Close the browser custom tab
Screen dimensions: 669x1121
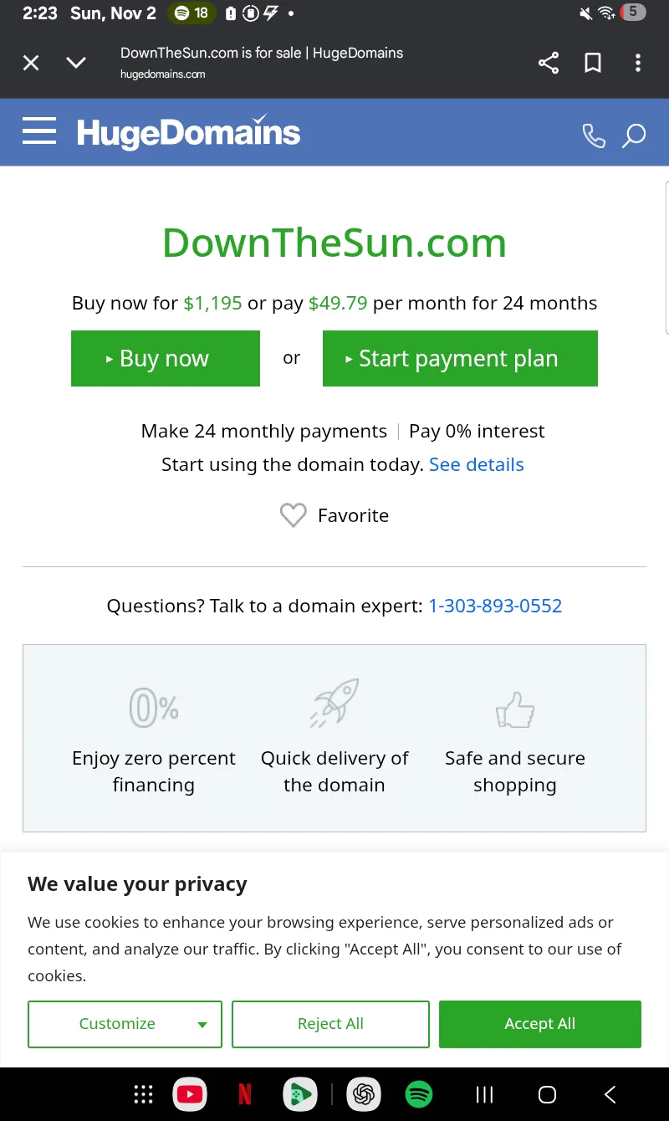(31, 63)
